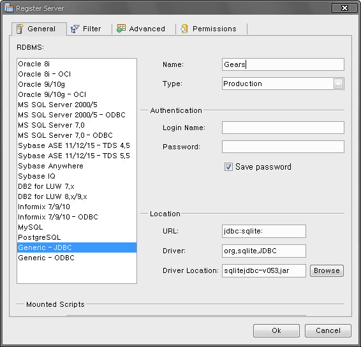Select PostgreSQL from the RDBMS list
This screenshot has height=347, width=361.
click(77, 237)
